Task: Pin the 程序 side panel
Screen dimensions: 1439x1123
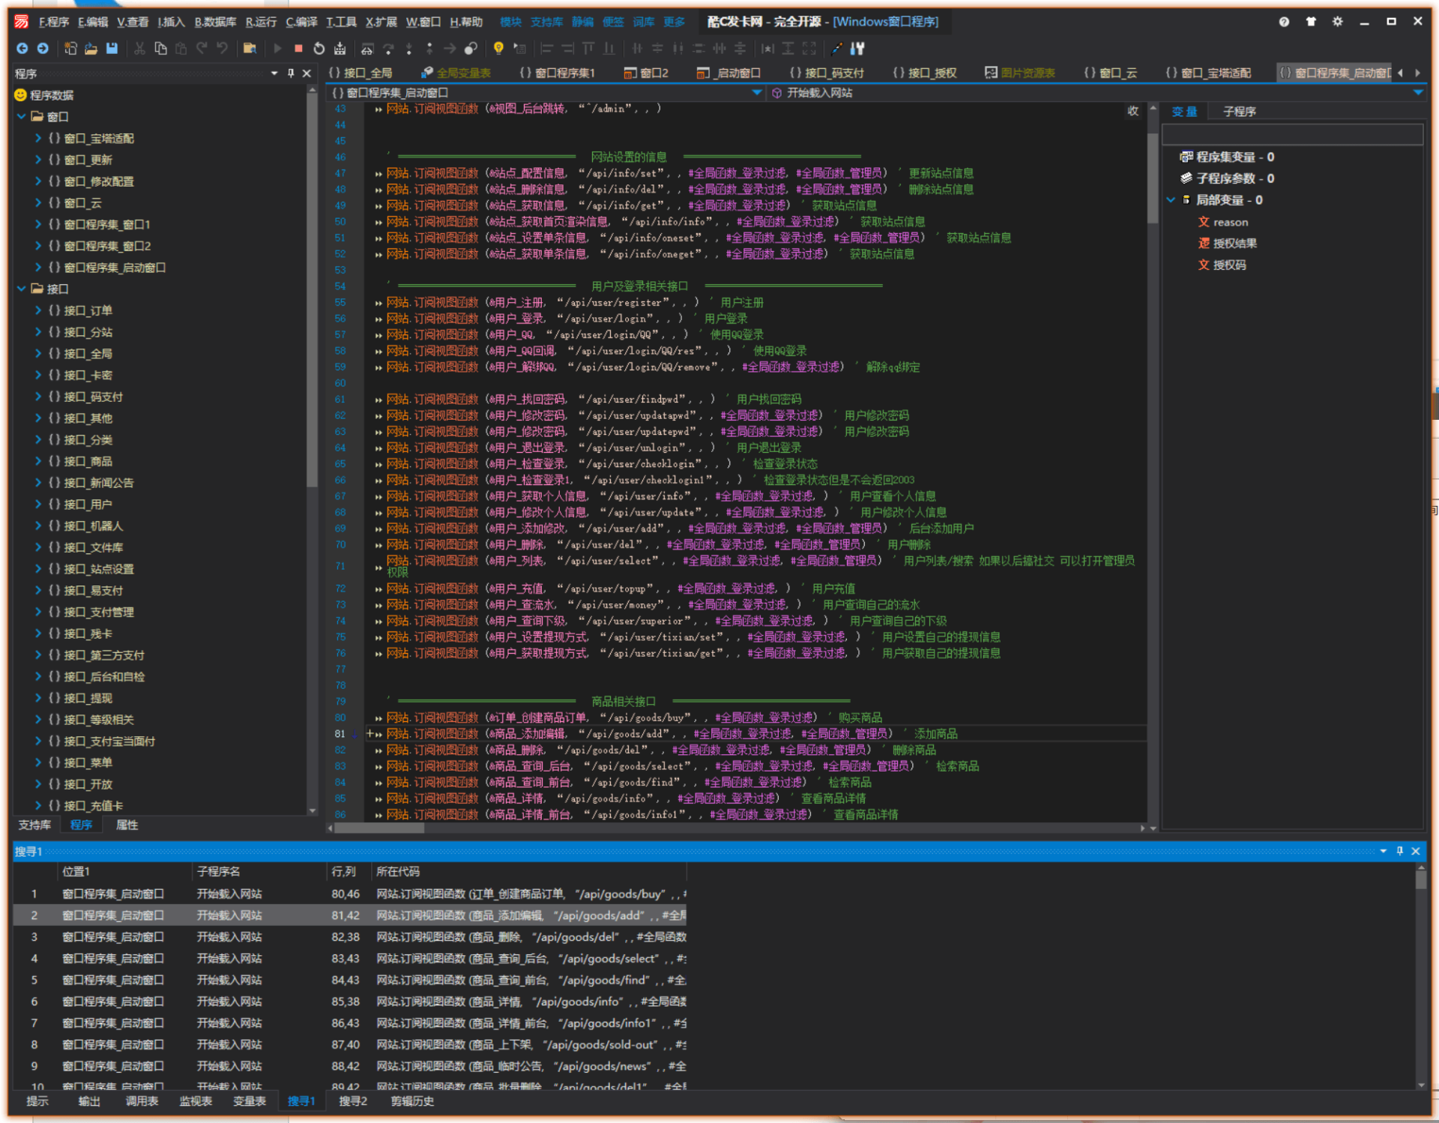Action: click(291, 73)
